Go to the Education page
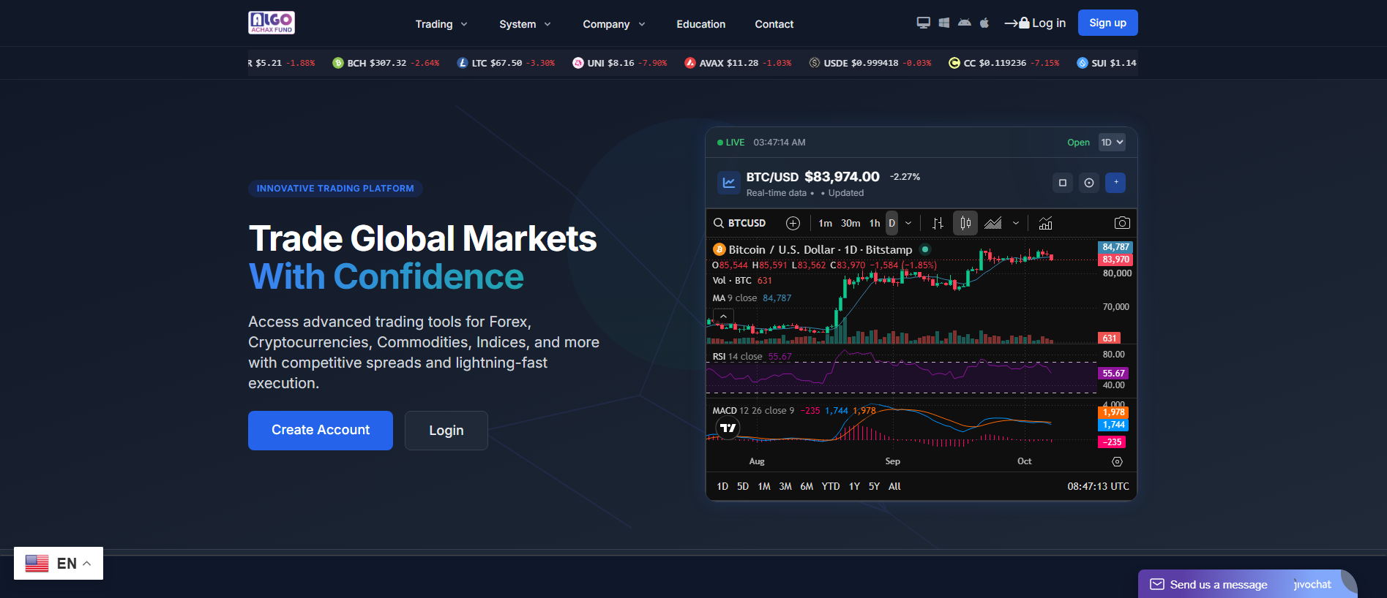 [701, 24]
